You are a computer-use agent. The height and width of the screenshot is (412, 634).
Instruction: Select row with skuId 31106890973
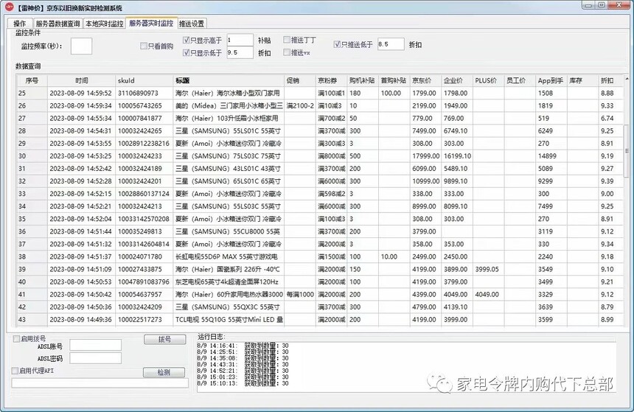[320, 93]
